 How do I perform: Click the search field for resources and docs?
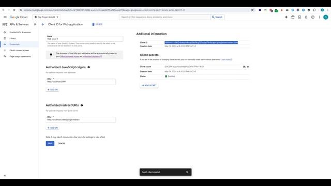pyautogui.click(x=164, y=17)
